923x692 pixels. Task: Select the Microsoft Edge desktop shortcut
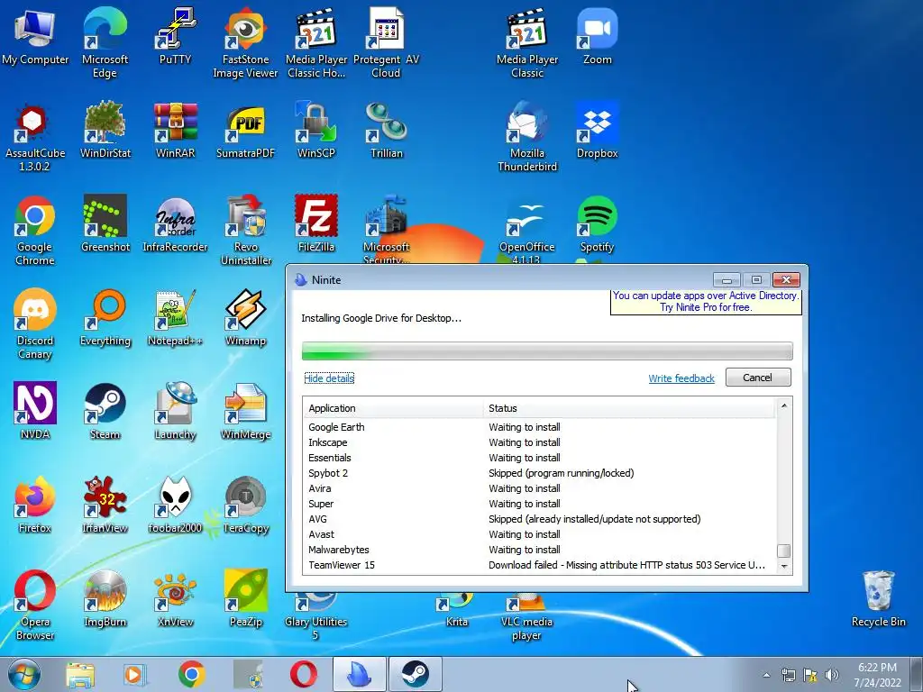[x=105, y=42]
